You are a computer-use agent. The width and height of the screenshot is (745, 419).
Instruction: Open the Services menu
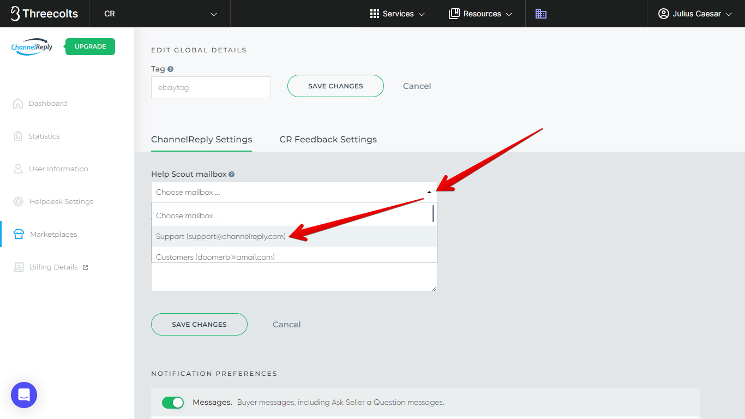coord(398,14)
